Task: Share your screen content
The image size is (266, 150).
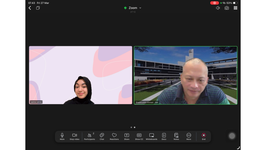Action: tap(127, 136)
